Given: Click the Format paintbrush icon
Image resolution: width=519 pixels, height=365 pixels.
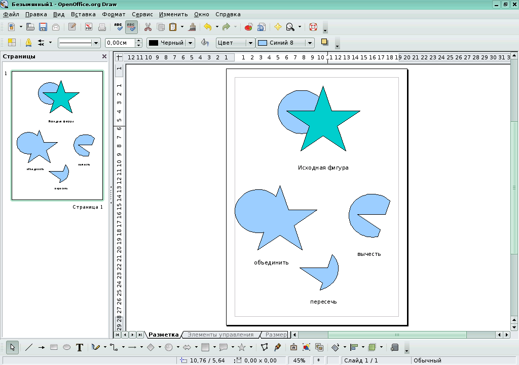Looking at the screenshot, I should coord(192,27).
